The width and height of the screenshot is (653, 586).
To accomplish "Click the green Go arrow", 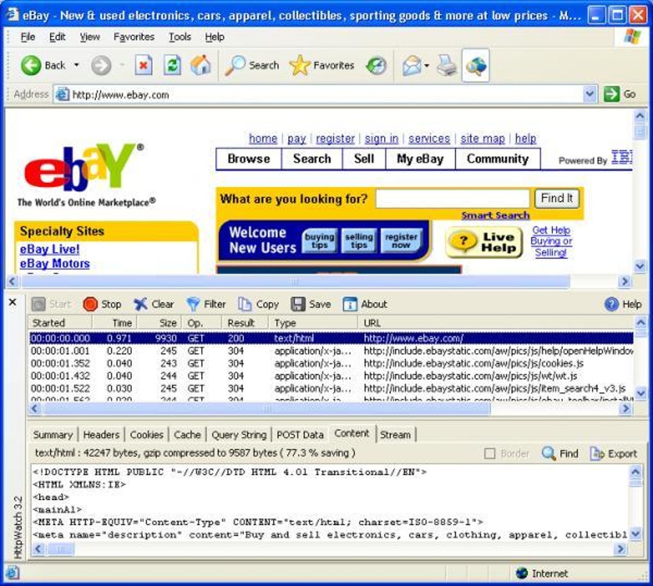I will point(611,94).
